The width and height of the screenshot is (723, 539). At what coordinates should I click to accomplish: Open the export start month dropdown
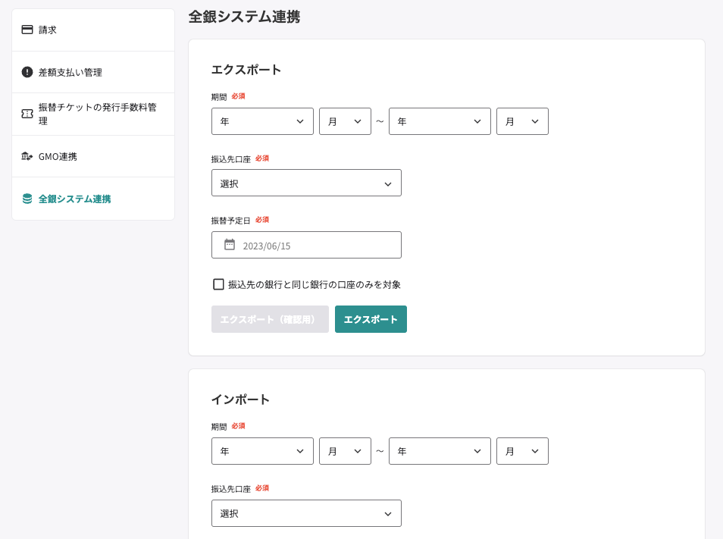(345, 121)
